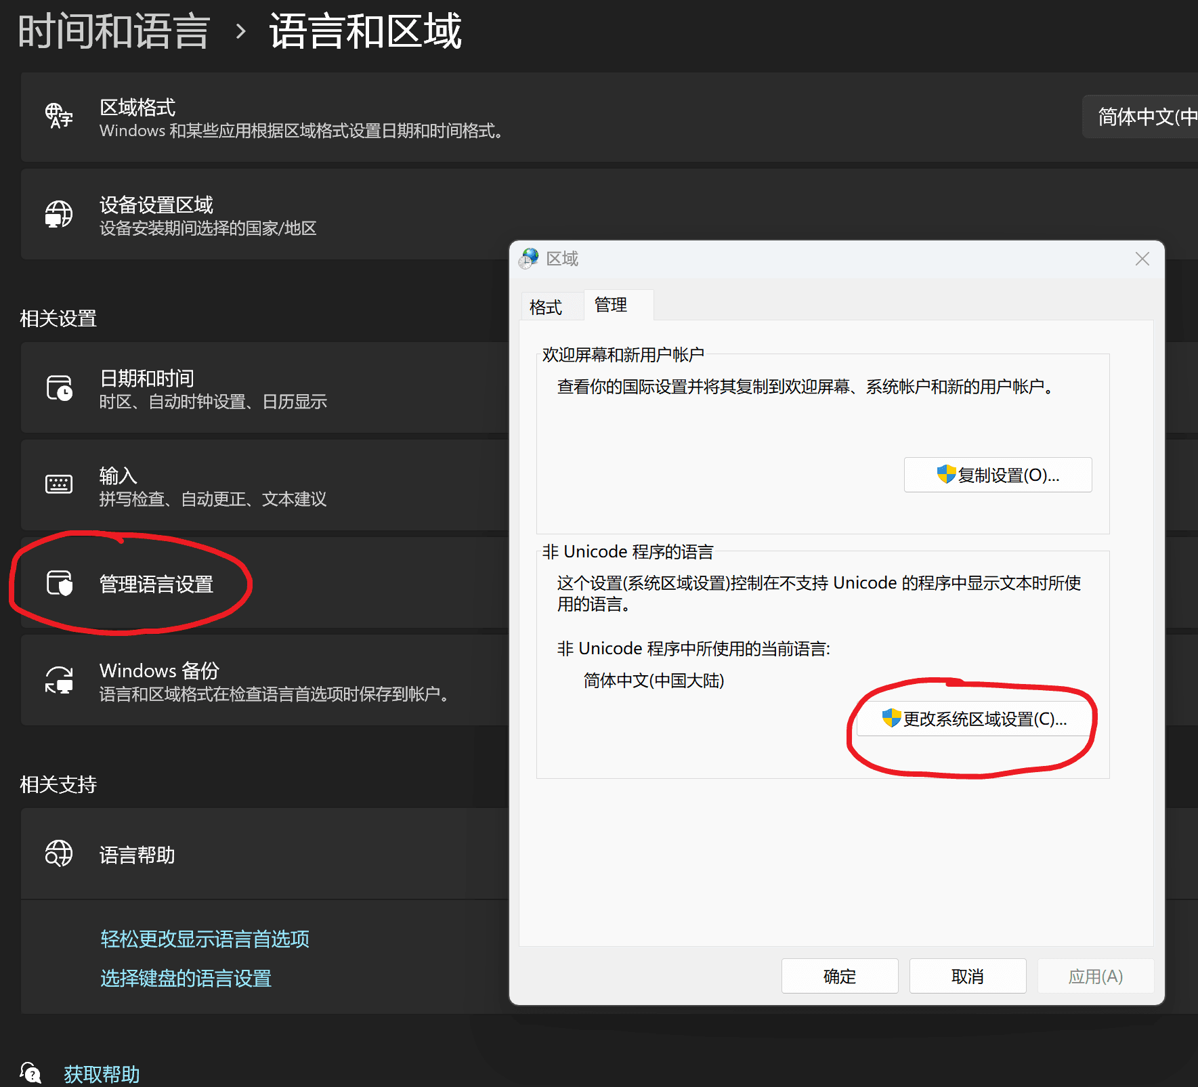Cancel the 区域 dialog with 取消
This screenshot has width=1198, height=1087.
point(967,976)
